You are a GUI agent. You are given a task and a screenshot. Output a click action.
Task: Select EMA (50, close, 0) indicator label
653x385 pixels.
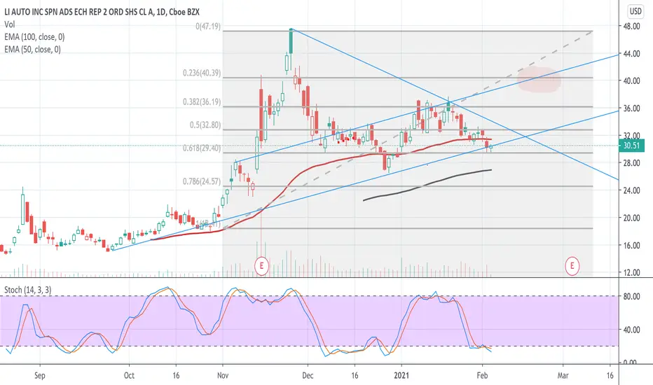pos(32,50)
